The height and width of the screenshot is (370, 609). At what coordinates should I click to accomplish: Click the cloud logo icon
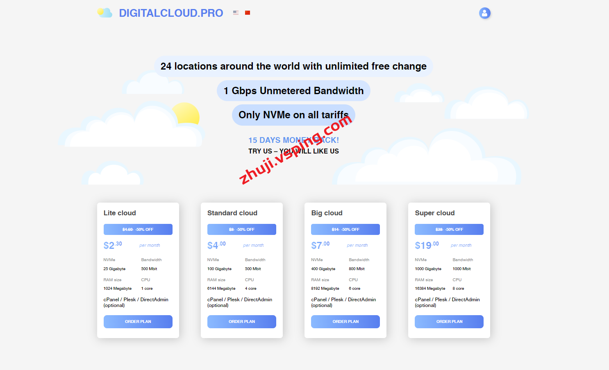click(x=105, y=13)
